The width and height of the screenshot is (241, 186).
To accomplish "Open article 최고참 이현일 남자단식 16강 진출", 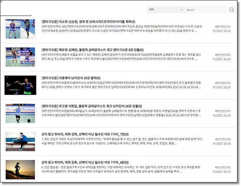I will [92, 106].
